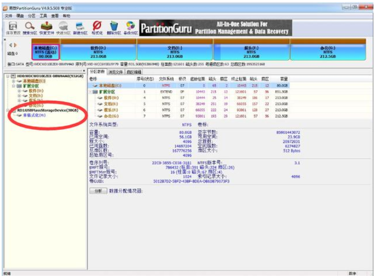Click the drive icon beside 本地磁盘(C:) in the table

click(x=95, y=85)
